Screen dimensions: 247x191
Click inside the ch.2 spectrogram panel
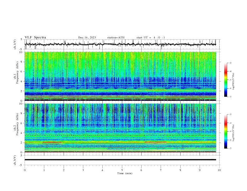(120, 128)
